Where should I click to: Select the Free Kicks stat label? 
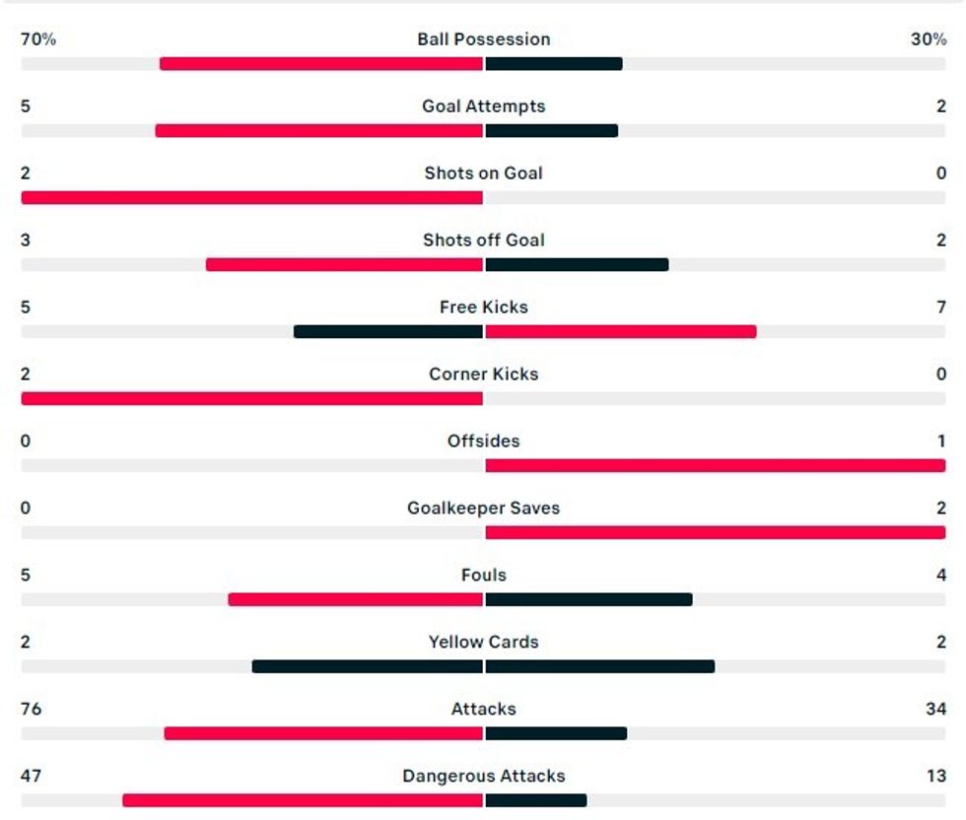483,307
